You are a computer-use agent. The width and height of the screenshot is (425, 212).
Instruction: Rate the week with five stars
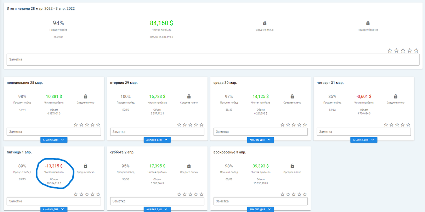417,51
